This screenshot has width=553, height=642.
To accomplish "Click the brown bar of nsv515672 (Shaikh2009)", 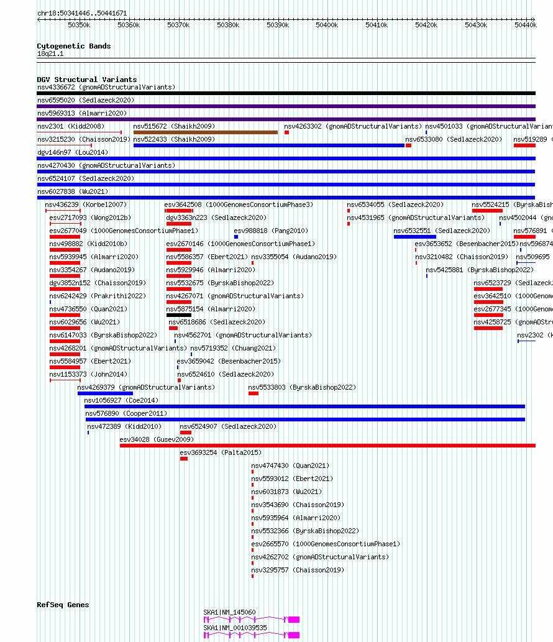I will pos(206,132).
